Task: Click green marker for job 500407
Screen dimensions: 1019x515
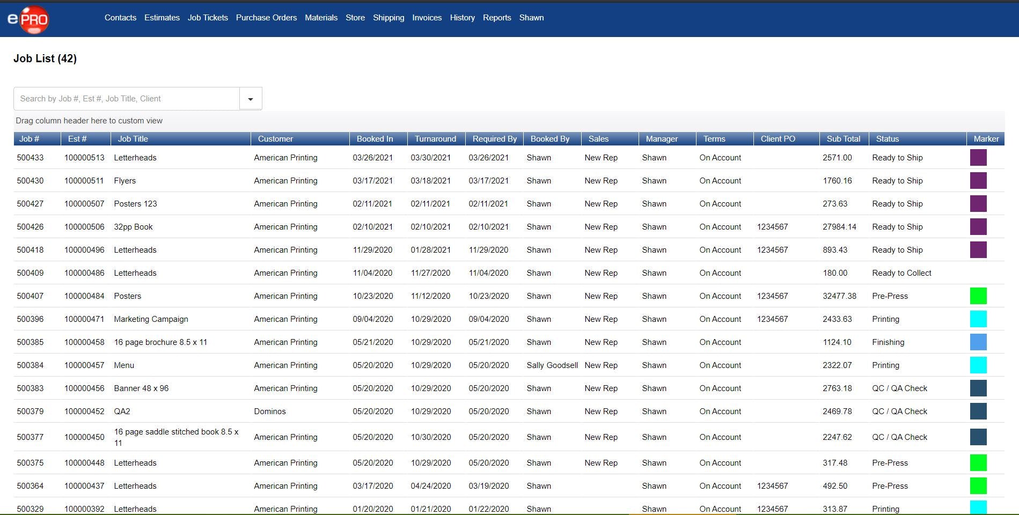Action: coord(978,296)
